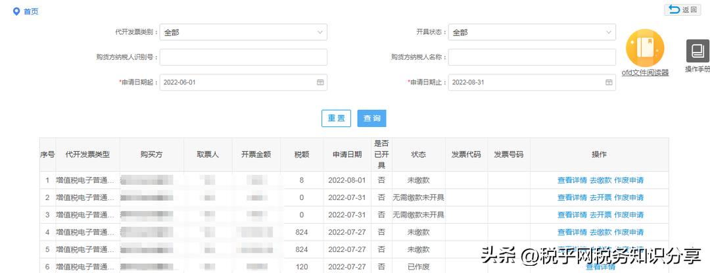Focus the 购货方纳税人识别号 input field

point(243,57)
